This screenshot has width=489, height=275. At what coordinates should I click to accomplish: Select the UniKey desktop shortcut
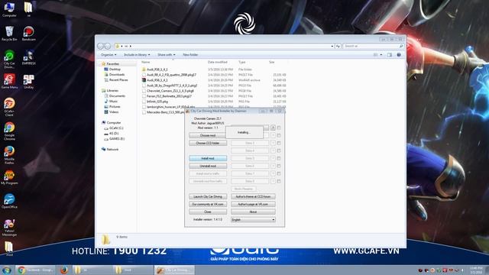pos(29,82)
